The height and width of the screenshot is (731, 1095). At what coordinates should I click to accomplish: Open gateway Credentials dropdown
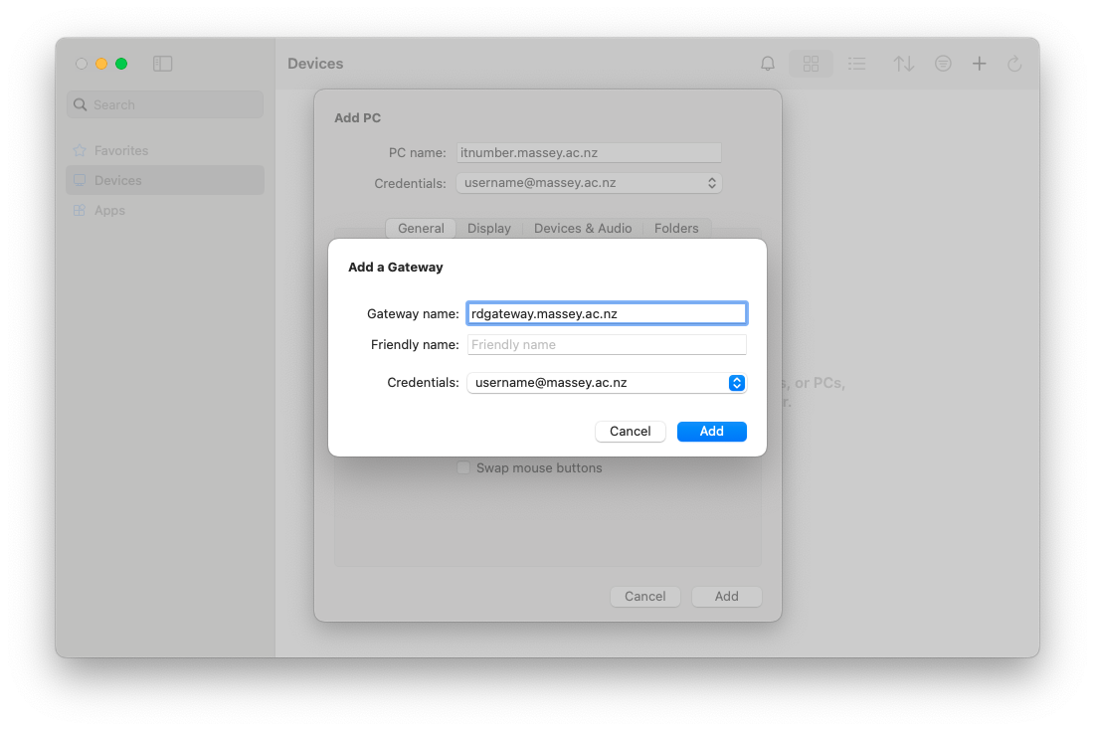(607, 383)
